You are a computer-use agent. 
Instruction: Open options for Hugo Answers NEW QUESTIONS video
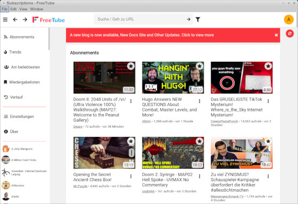199,101
